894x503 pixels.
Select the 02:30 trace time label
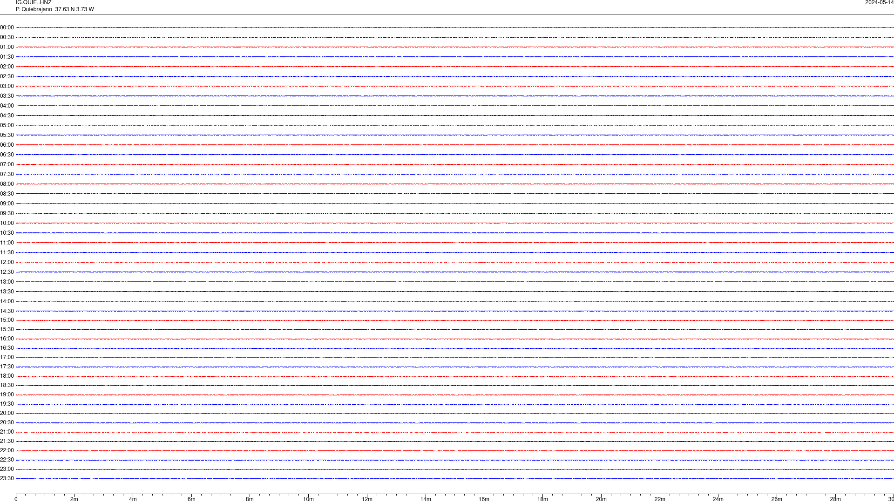coord(7,76)
